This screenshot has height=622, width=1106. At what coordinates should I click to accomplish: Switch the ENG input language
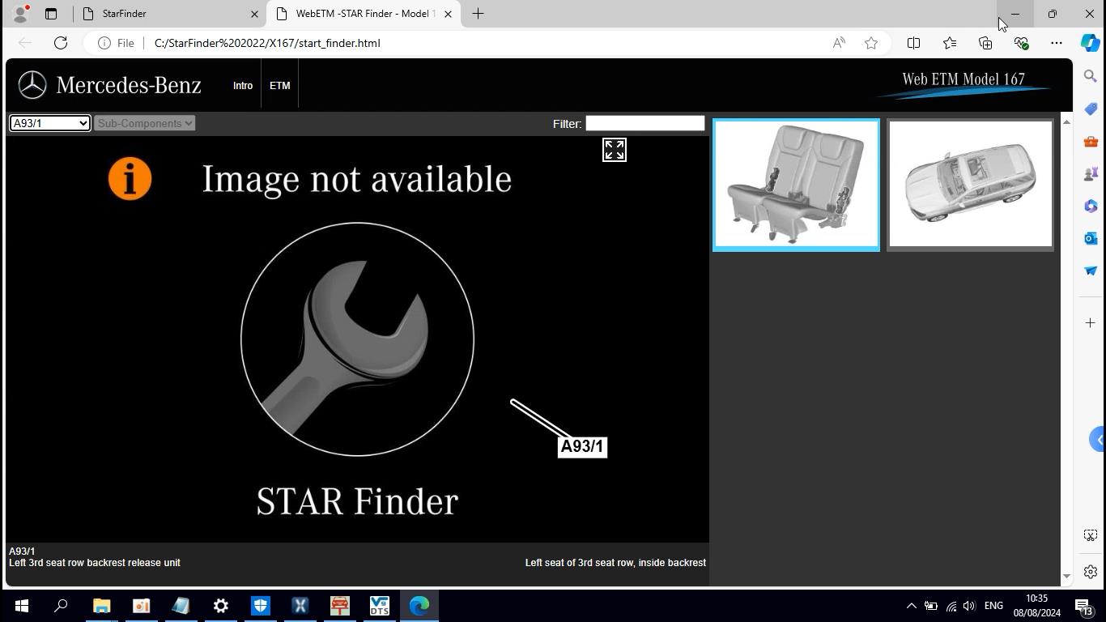993,606
